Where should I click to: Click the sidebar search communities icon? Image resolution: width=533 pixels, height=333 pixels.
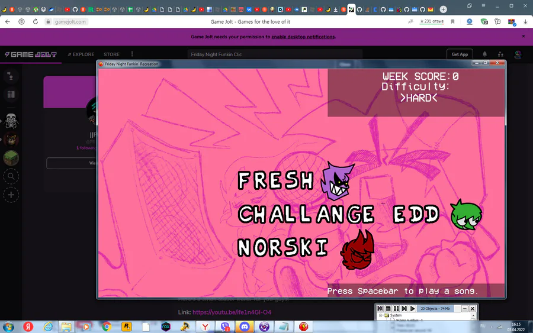(11, 176)
